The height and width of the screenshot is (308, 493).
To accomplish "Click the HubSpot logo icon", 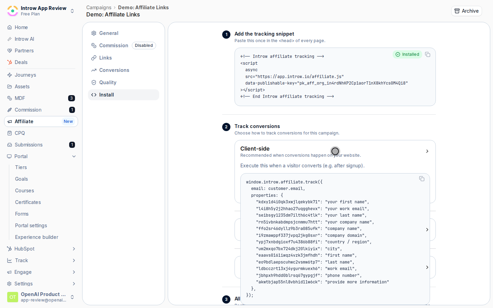I will coord(9,249).
